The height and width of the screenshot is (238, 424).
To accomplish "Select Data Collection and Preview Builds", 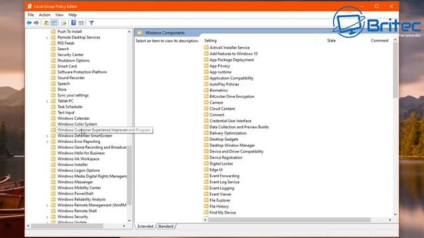I will [239, 127].
